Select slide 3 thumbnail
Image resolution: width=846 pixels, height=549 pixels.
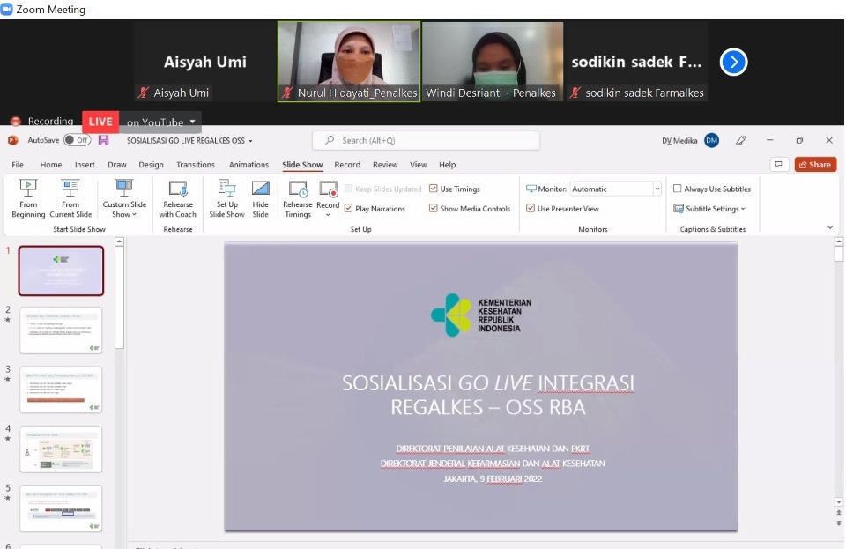61,389
